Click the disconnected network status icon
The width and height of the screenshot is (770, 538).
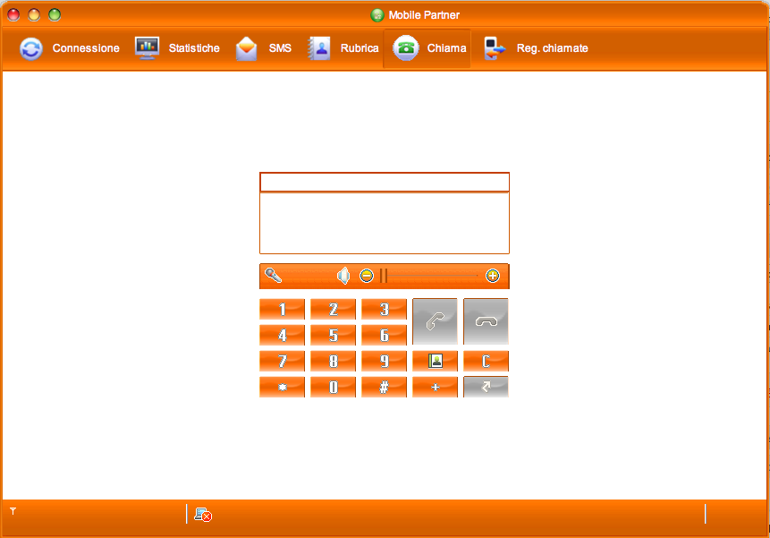point(203,514)
